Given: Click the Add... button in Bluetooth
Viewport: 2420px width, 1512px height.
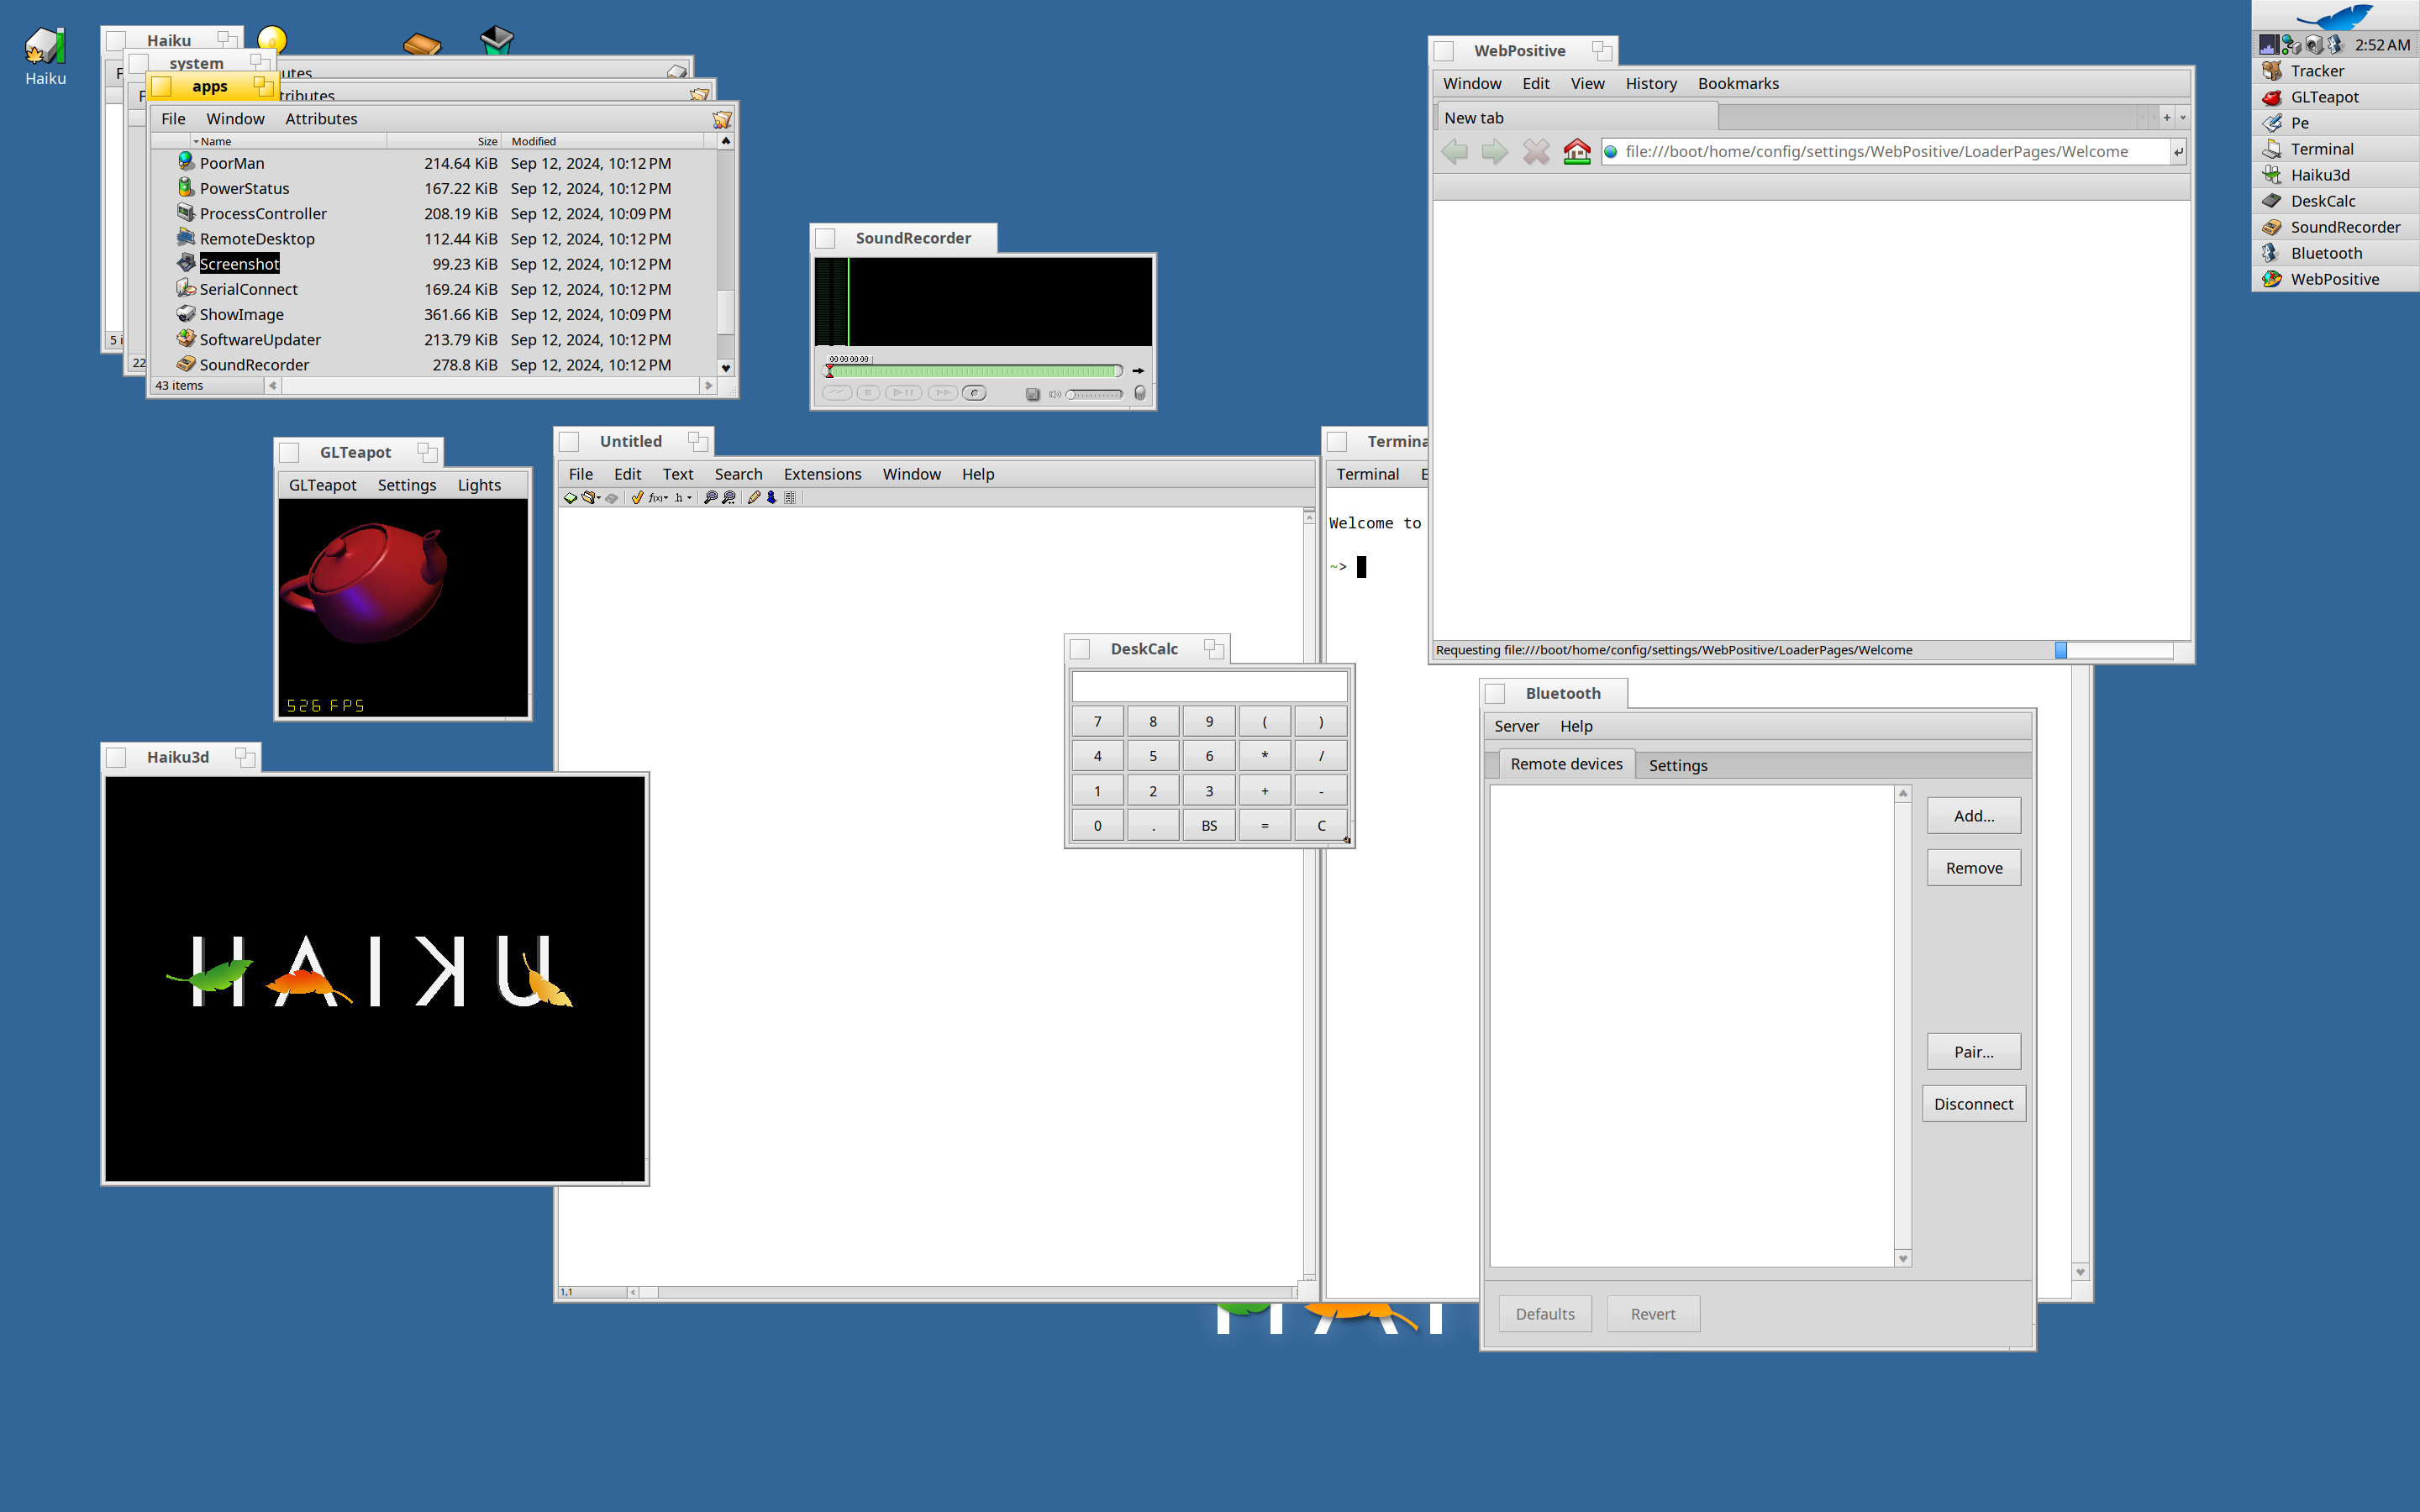Looking at the screenshot, I should coord(1973,816).
